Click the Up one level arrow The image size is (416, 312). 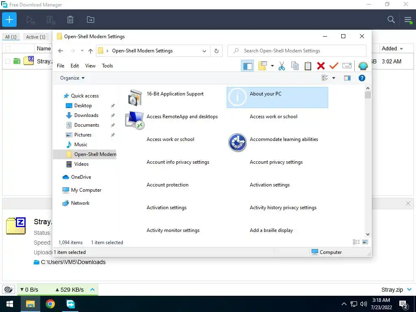tap(91, 51)
